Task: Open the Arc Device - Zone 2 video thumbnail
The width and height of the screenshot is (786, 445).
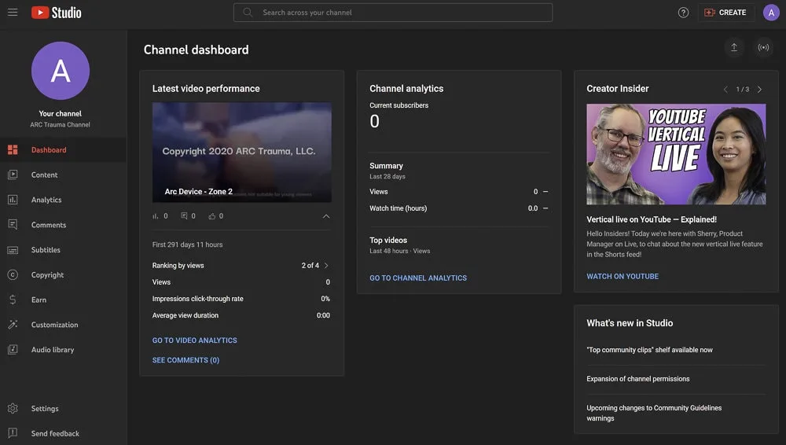Action: [x=241, y=152]
